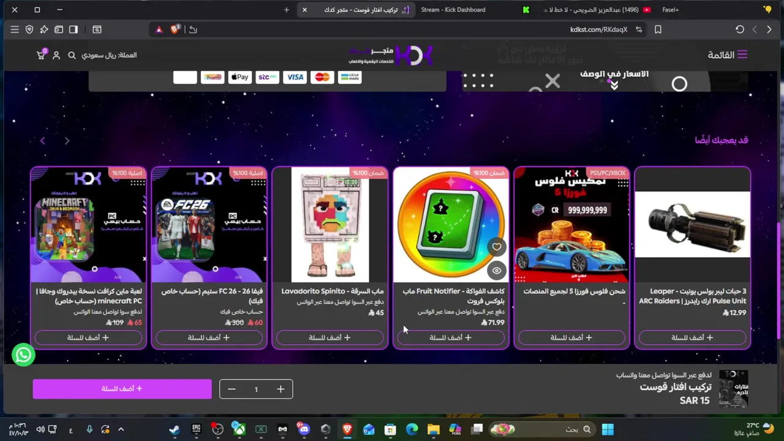Open a new browser tab

coord(286,10)
